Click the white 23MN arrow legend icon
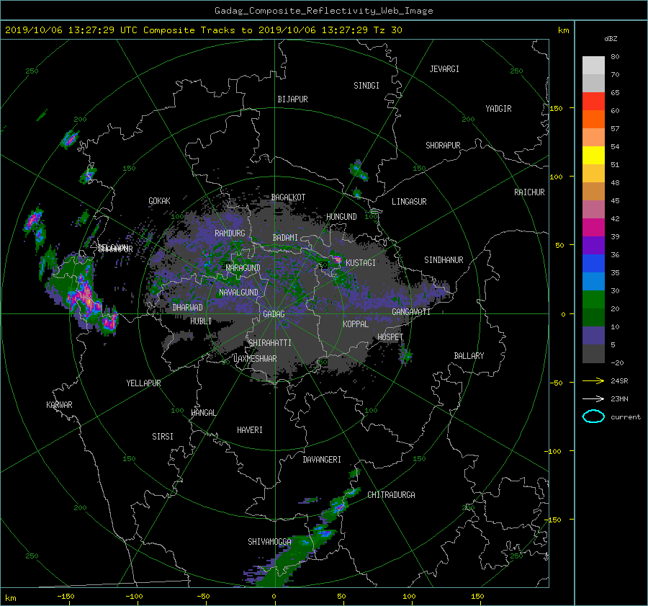 click(593, 398)
